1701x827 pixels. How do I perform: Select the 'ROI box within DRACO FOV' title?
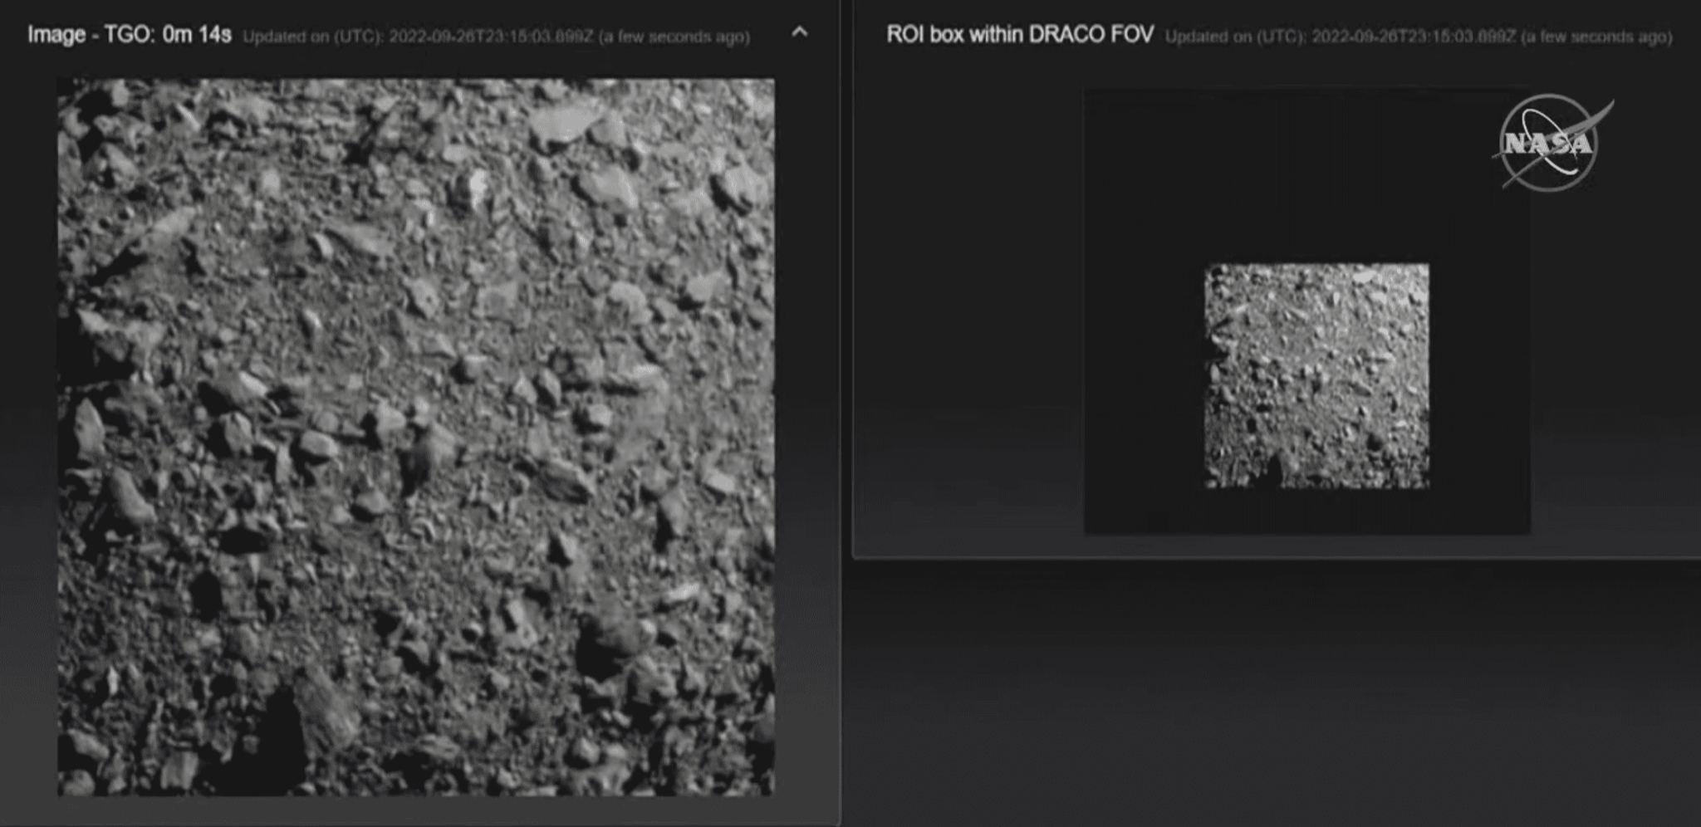click(x=1019, y=35)
